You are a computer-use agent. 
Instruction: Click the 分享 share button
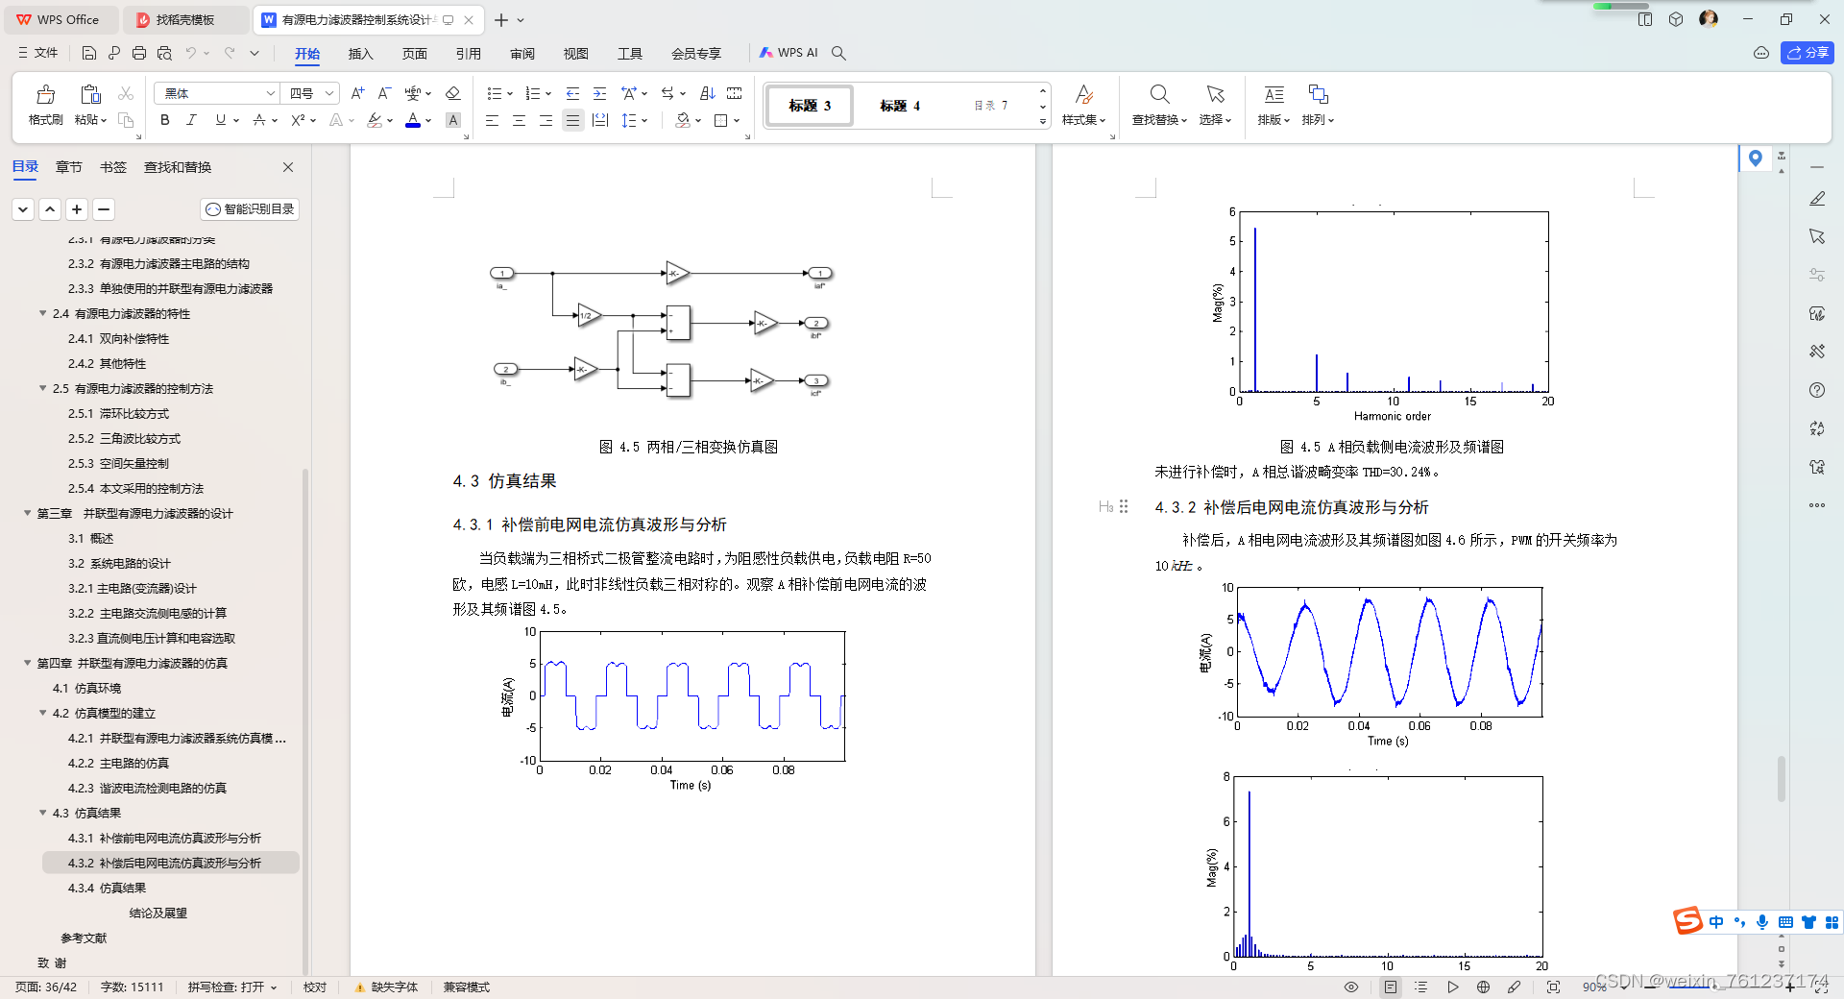point(1807,53)
